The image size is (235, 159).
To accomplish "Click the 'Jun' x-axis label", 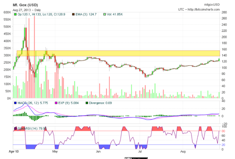I will click(98, 151).
